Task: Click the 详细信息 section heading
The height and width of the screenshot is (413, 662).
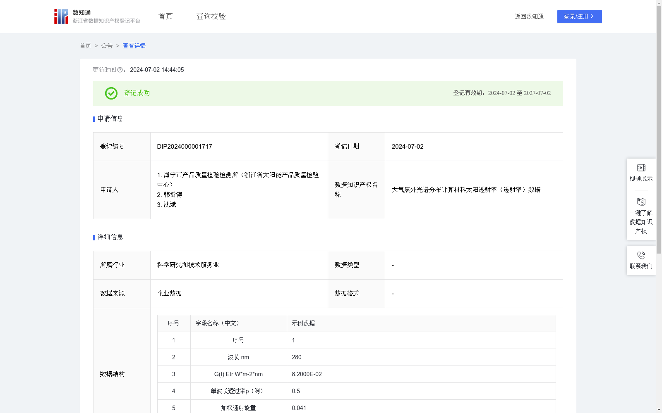Action: click(x=110, y=237)
